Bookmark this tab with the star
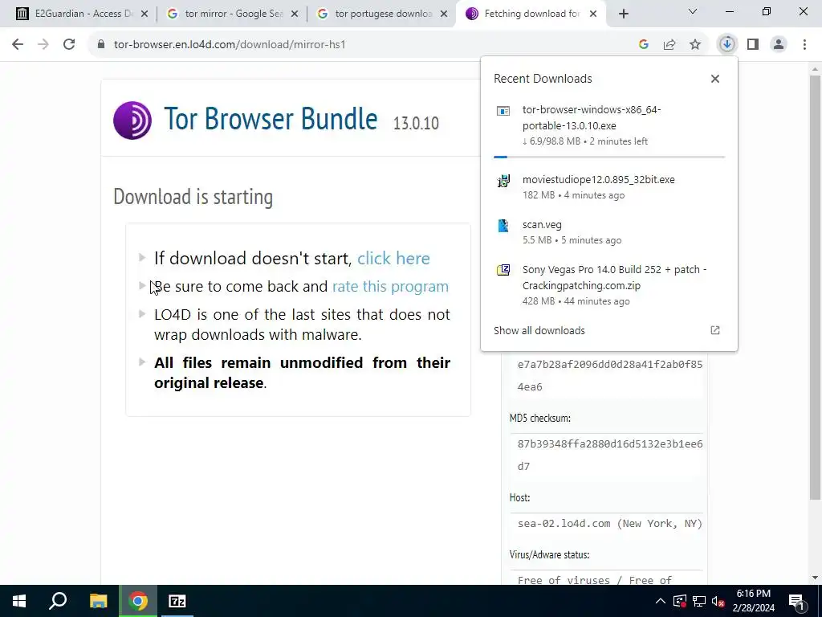The image size is (822, 617). pos(695,45)
